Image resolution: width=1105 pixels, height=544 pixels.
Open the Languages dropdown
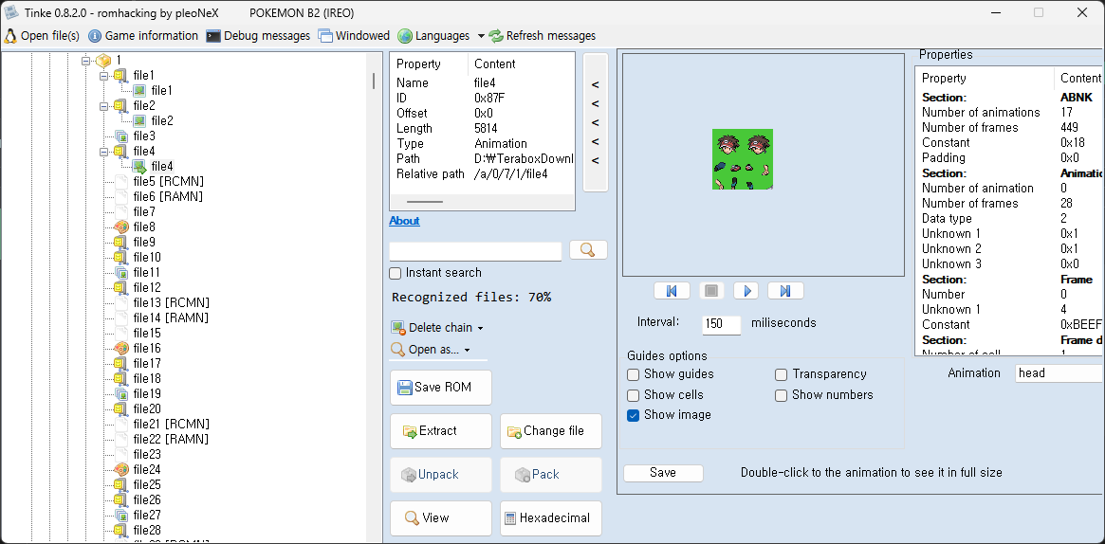point(441,35)
